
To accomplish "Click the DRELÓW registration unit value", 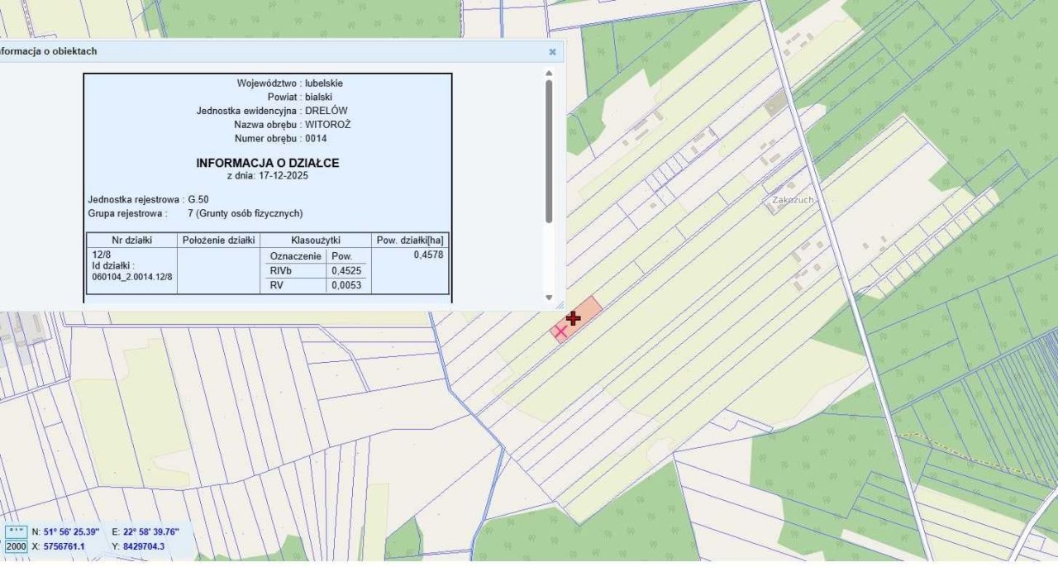I will click(326, 111).
